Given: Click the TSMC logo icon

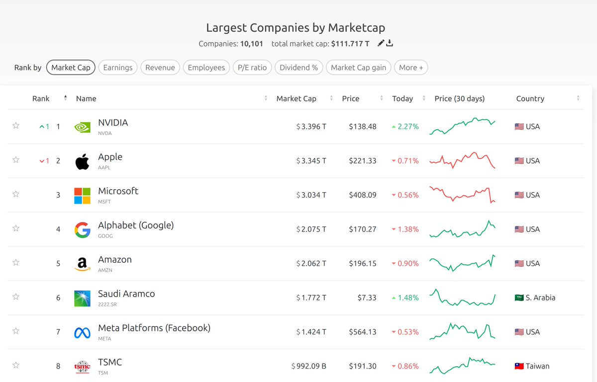Looking at the screenshot, I should tap(82, 367).
